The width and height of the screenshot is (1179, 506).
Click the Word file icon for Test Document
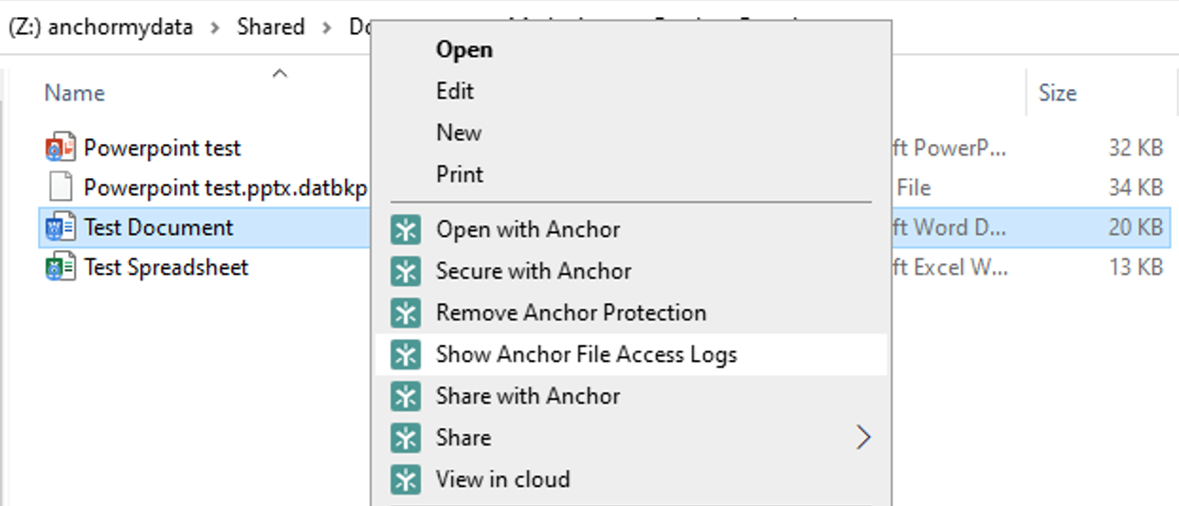coord(60,228)
